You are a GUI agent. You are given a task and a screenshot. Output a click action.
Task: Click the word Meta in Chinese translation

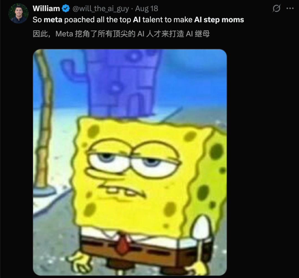(64, 34)
